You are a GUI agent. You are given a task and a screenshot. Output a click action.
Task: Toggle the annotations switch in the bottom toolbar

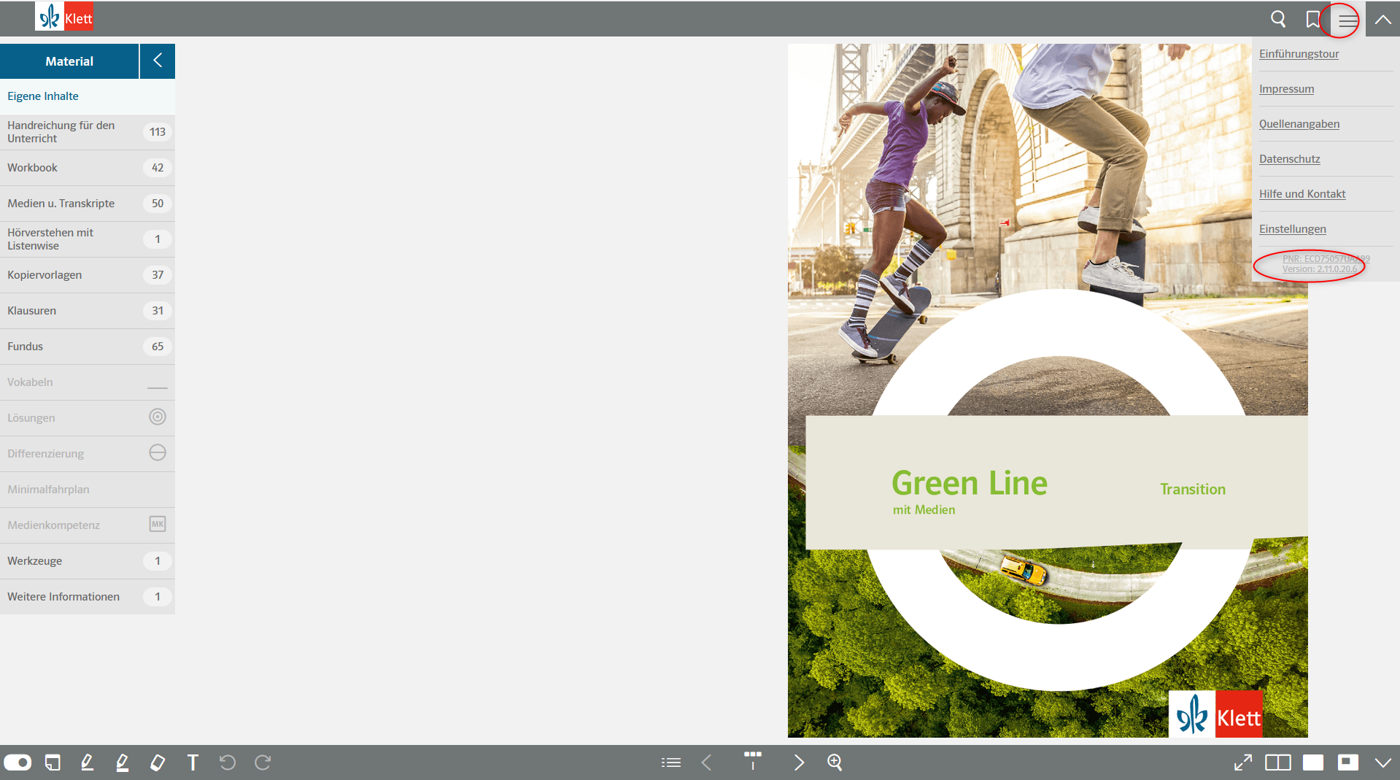click(18, 762)
